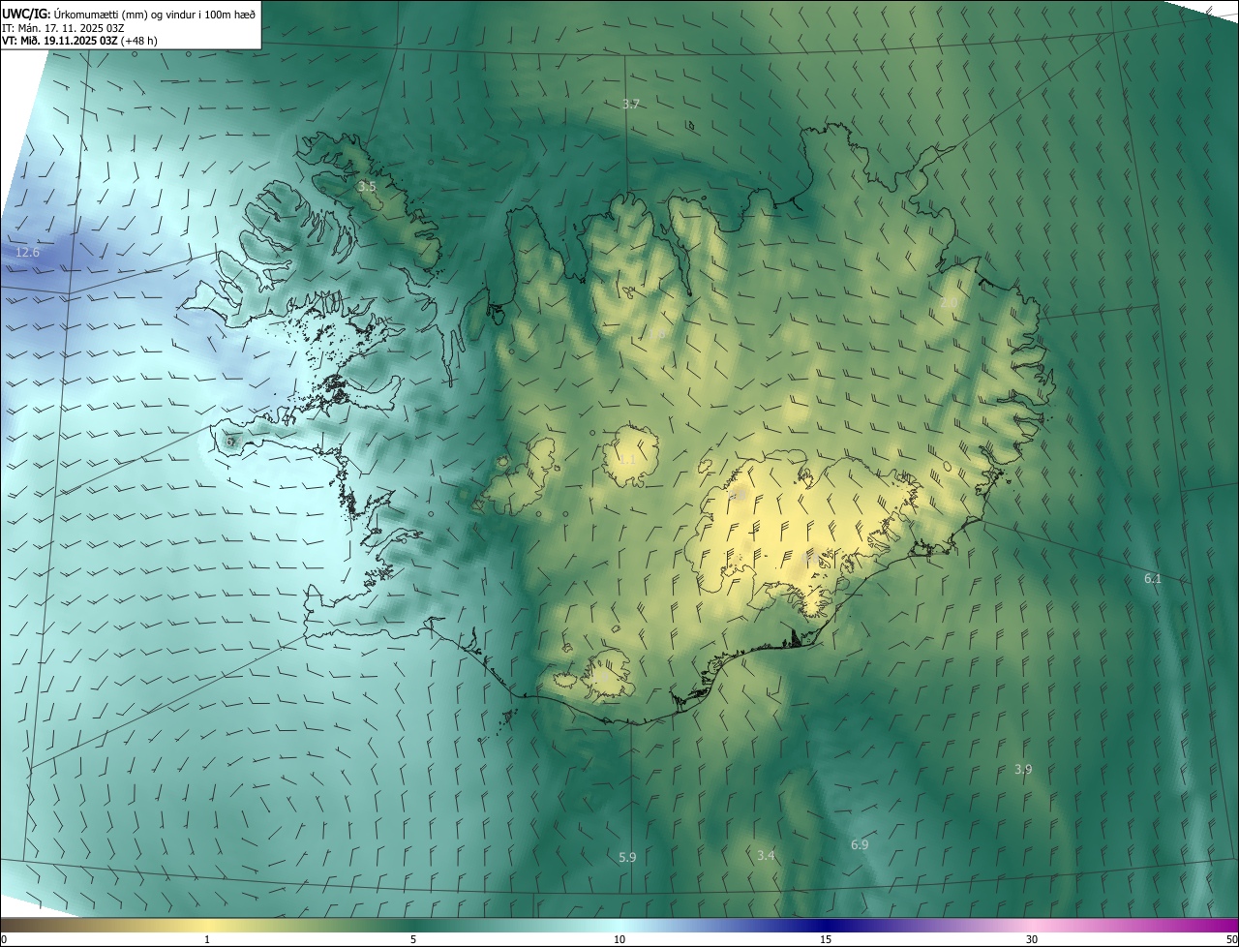This screenshot has height=947, width=1239.
Task: Click the 6.1 value label on the map
Action: click(x=1153, y=579)
